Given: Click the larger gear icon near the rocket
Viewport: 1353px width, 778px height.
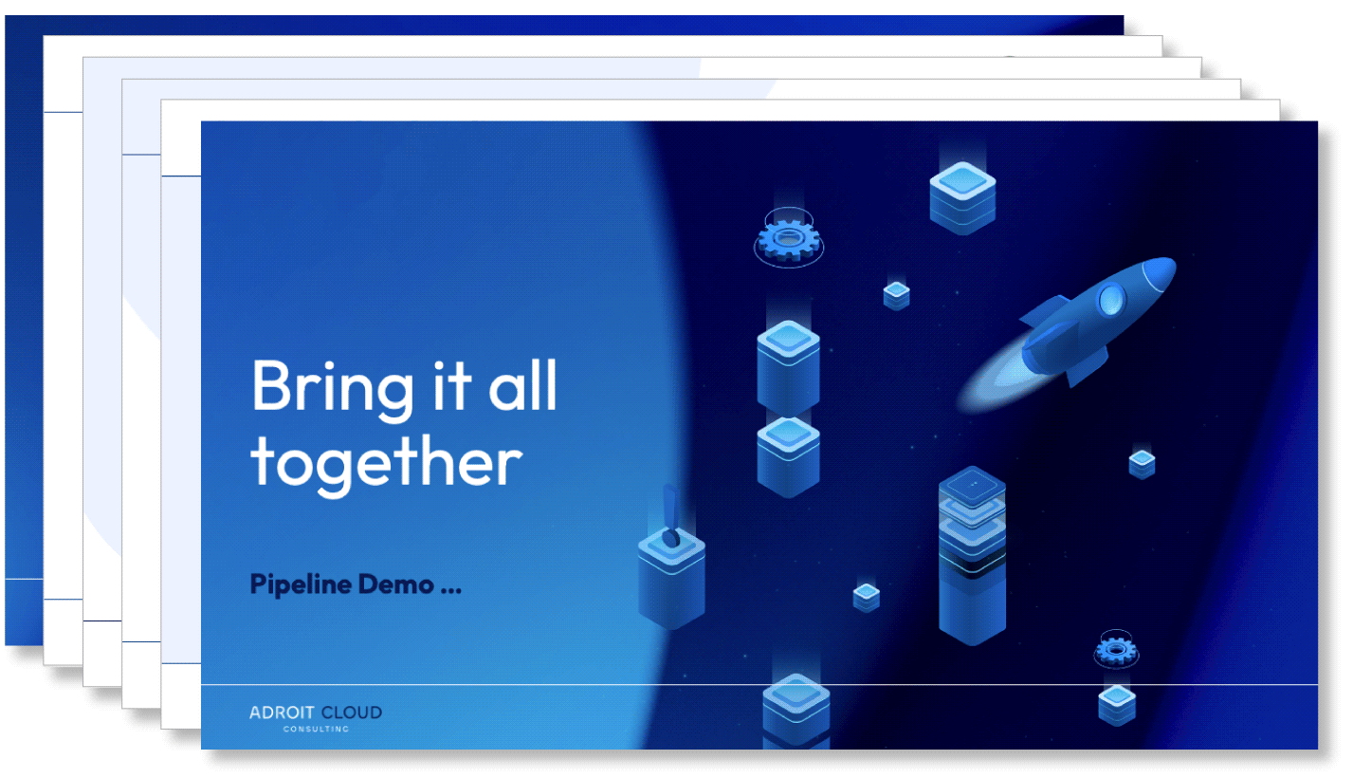Looking at the screenshot, I should coord(788,237).
